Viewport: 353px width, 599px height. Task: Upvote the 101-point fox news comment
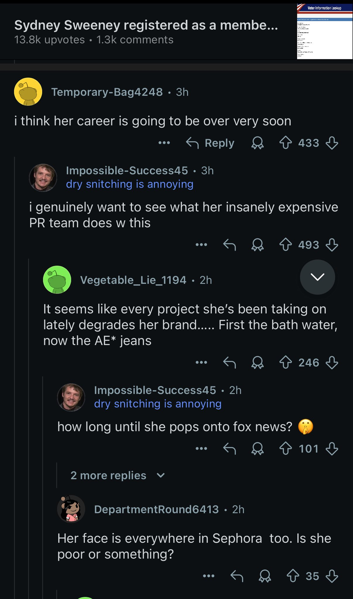285,448
